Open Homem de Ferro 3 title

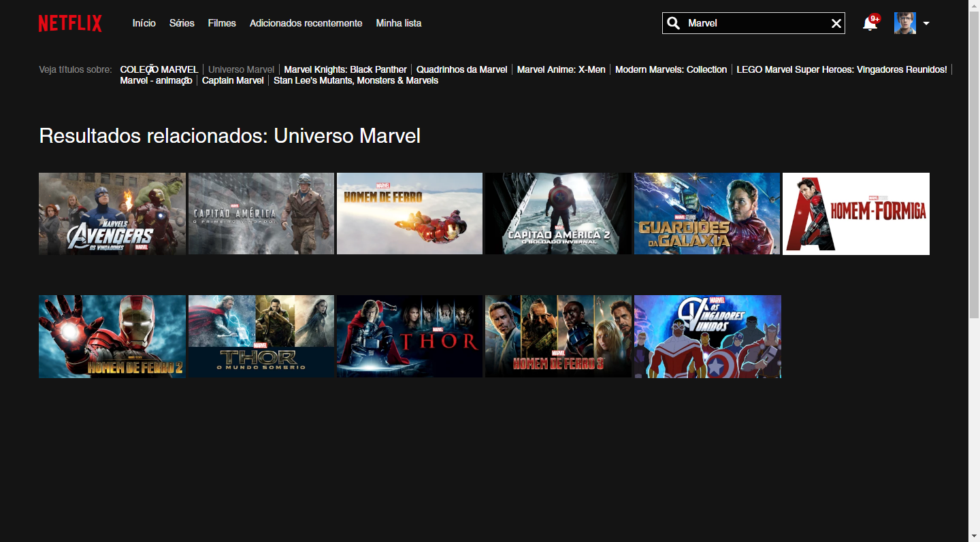click(558, 336)
